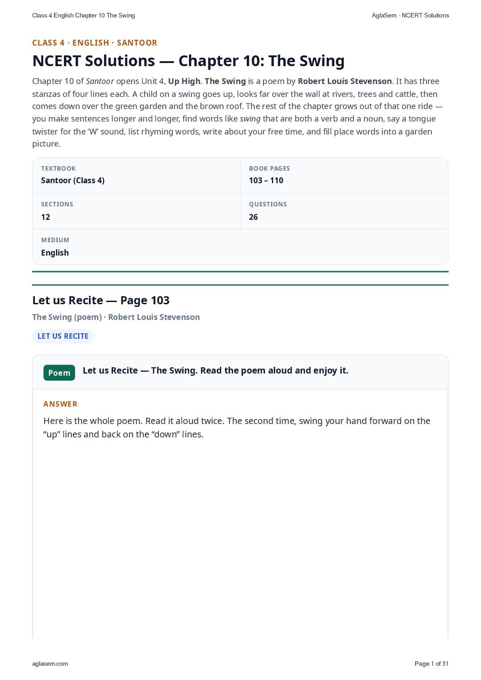This screenshot has height=680, width=481.
Task: Click the bold Up High unit name
Action: pyautogui.click(x=184, y=81)
